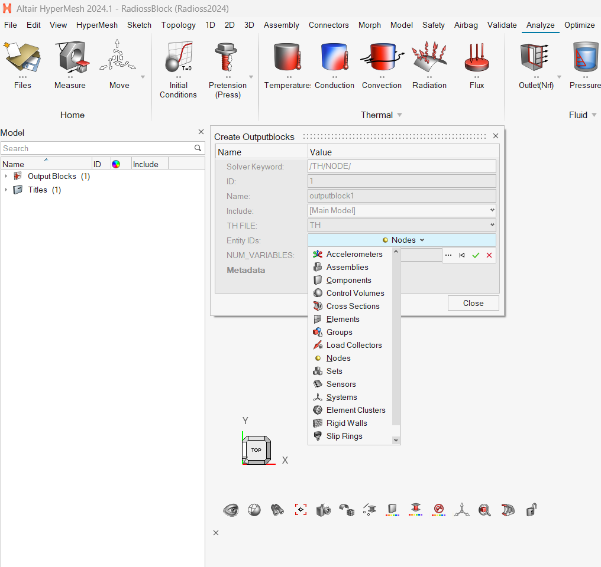
Task: Click the entity list scroll up arrow
Action: pyautogui.click(x=396, y=252)
